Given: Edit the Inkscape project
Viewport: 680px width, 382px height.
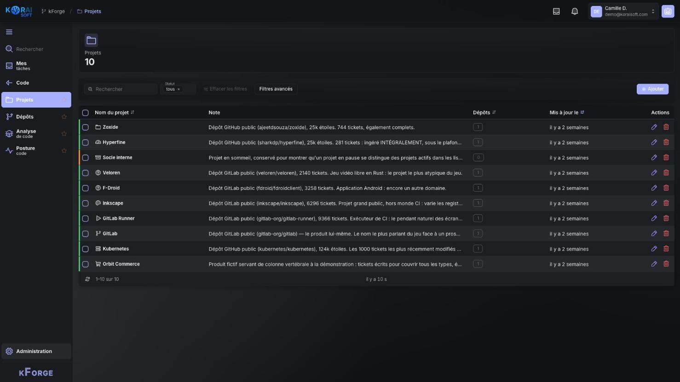Looking at the screenshot, I should coord(654,203).
